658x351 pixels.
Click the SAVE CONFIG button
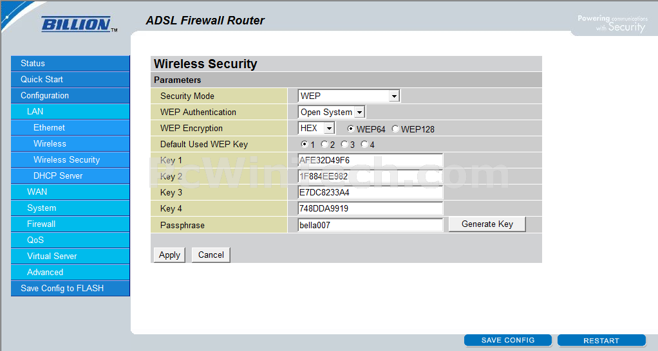[508, 340]
